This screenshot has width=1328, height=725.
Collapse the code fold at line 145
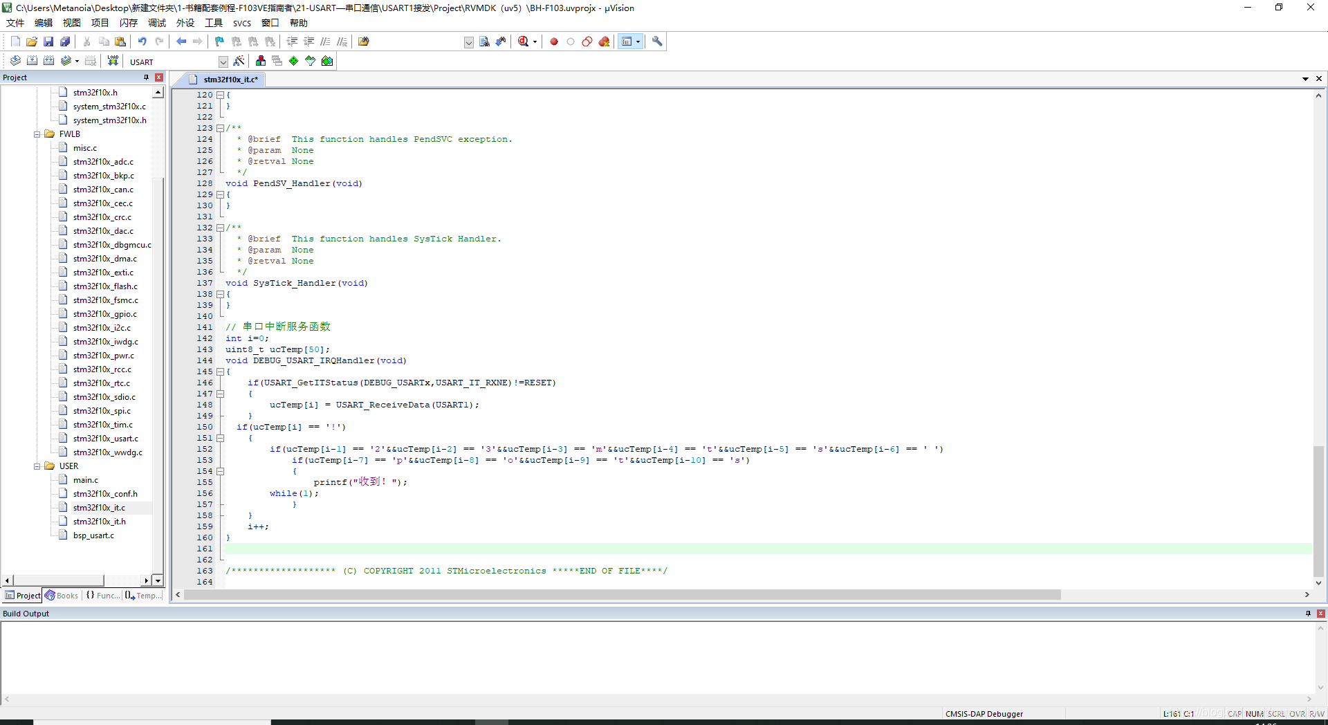click(x=220, y=371)
